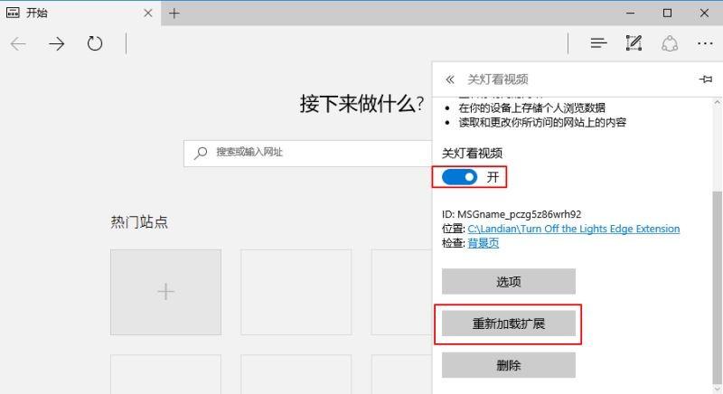Toggle the 关灯看视频 extension switch

coord(459,177)
